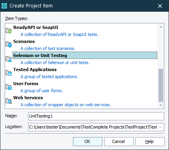
Task: Click the Cancel button
Action: click(x=119, y=141)
